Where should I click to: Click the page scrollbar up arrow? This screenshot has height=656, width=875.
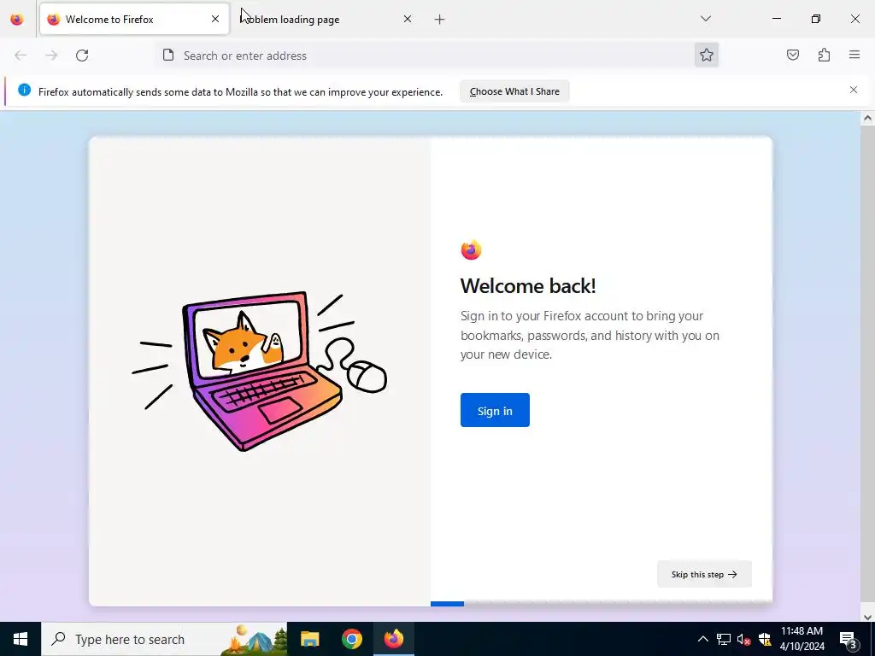coord(867,118)
